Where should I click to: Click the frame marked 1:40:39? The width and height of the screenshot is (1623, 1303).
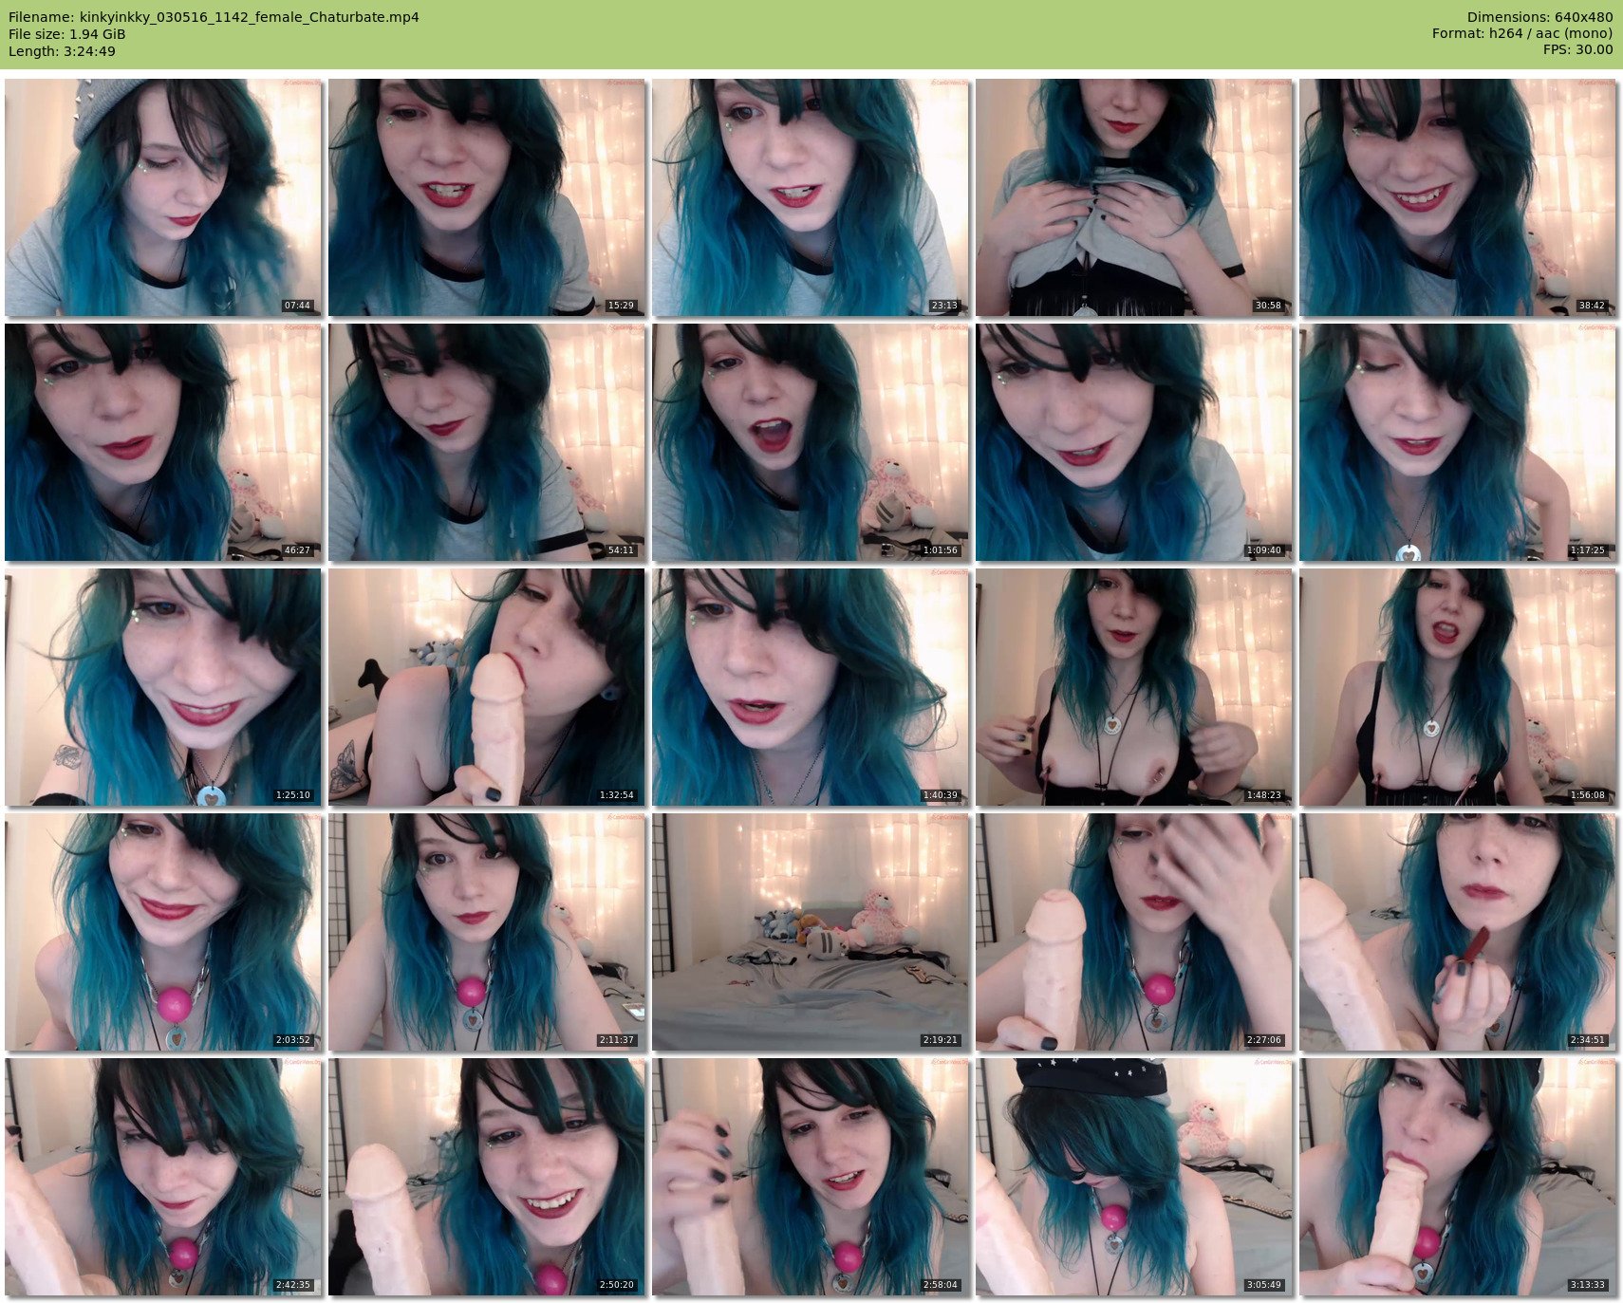pyautogui.click(x=811, y=687)
